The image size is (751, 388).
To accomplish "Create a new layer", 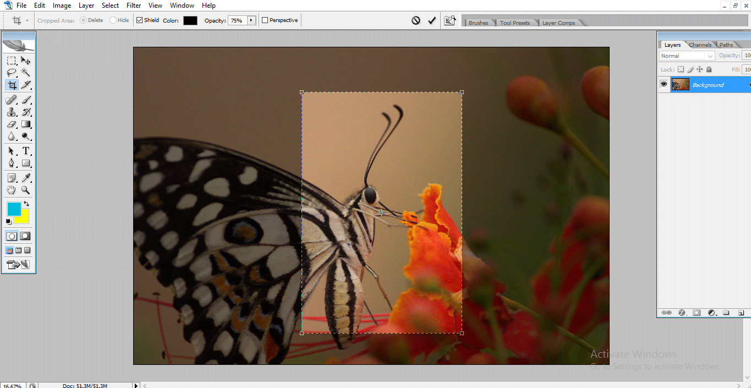I will tap(741, 313).
